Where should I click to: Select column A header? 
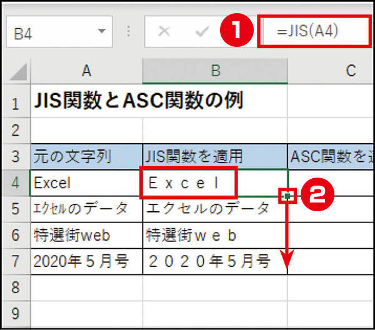pyautogui.click(x=86, y=71)
